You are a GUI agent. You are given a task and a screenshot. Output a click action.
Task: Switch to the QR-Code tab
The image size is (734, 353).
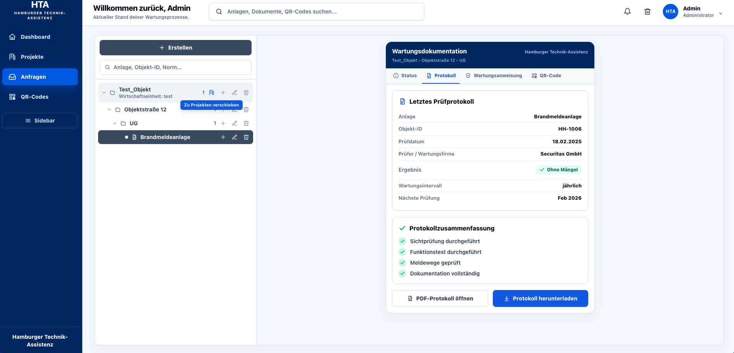[x=546, y=76]
